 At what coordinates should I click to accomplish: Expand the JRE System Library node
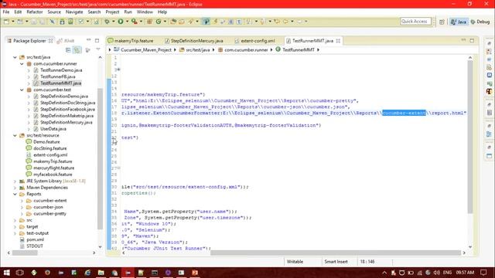tap(15, 181)
